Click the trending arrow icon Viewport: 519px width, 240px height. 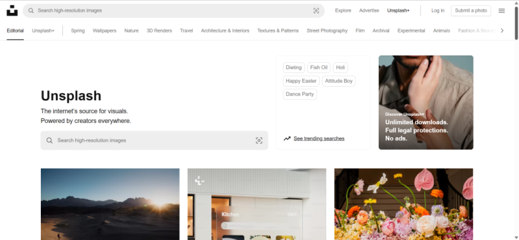click(x=287, y=138)
